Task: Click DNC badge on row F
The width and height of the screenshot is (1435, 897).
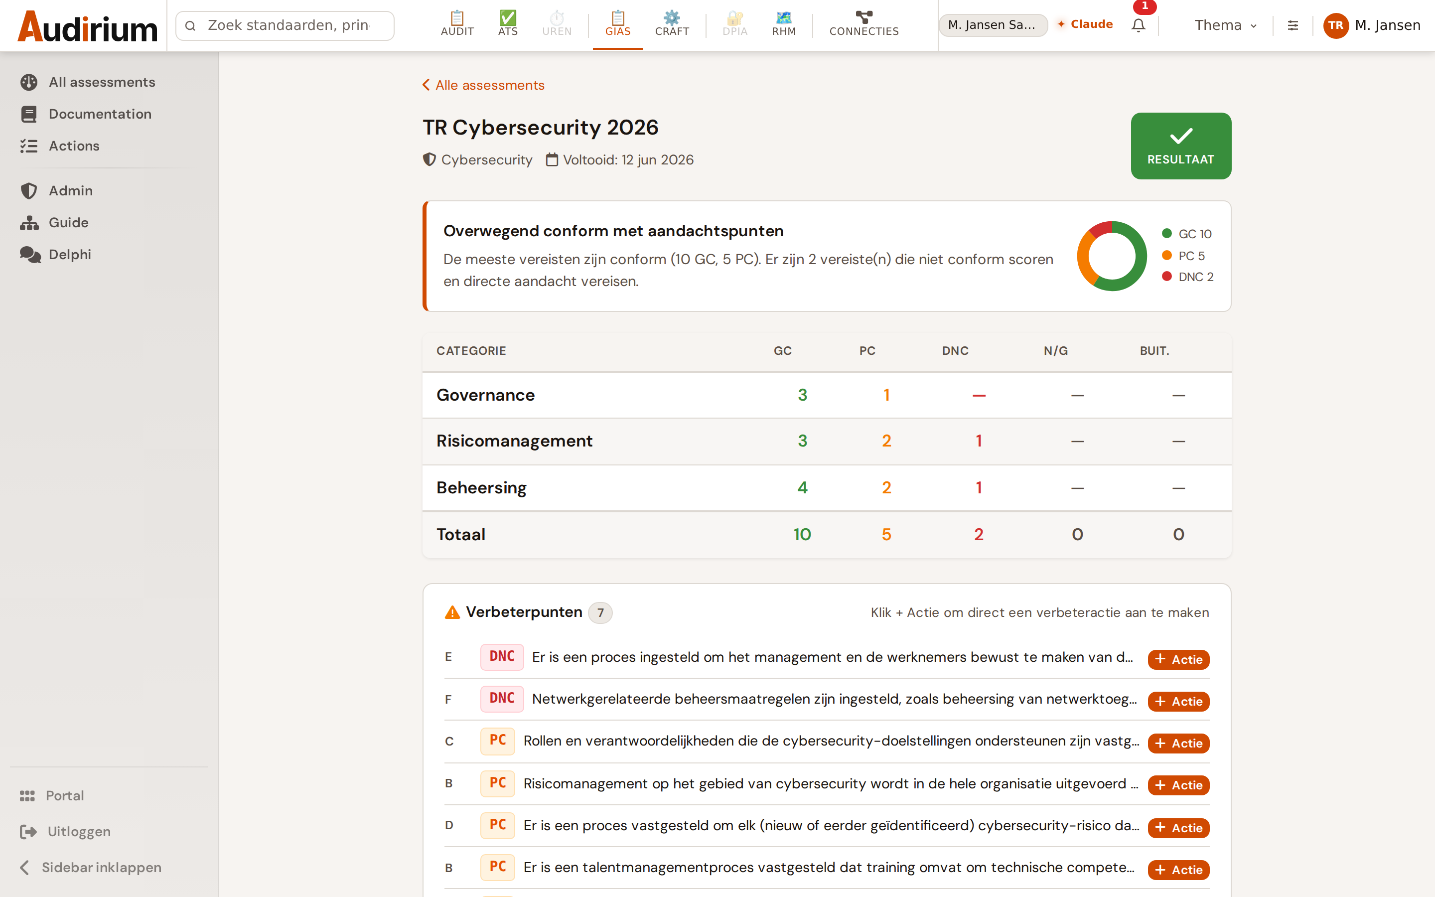Action: pyautogui.click(x=502, y=698)
